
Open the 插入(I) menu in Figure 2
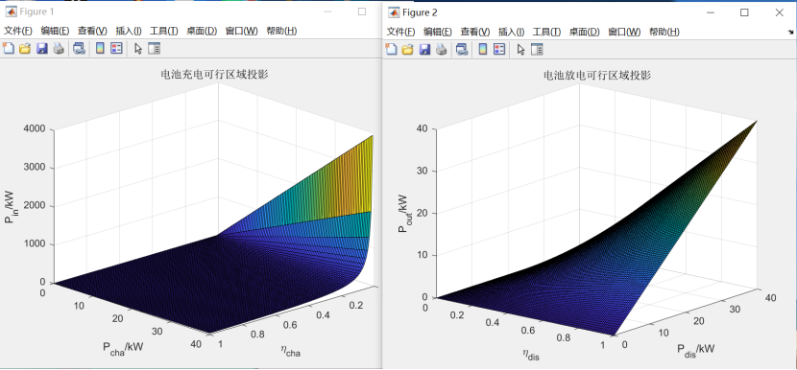click(512, 32)
